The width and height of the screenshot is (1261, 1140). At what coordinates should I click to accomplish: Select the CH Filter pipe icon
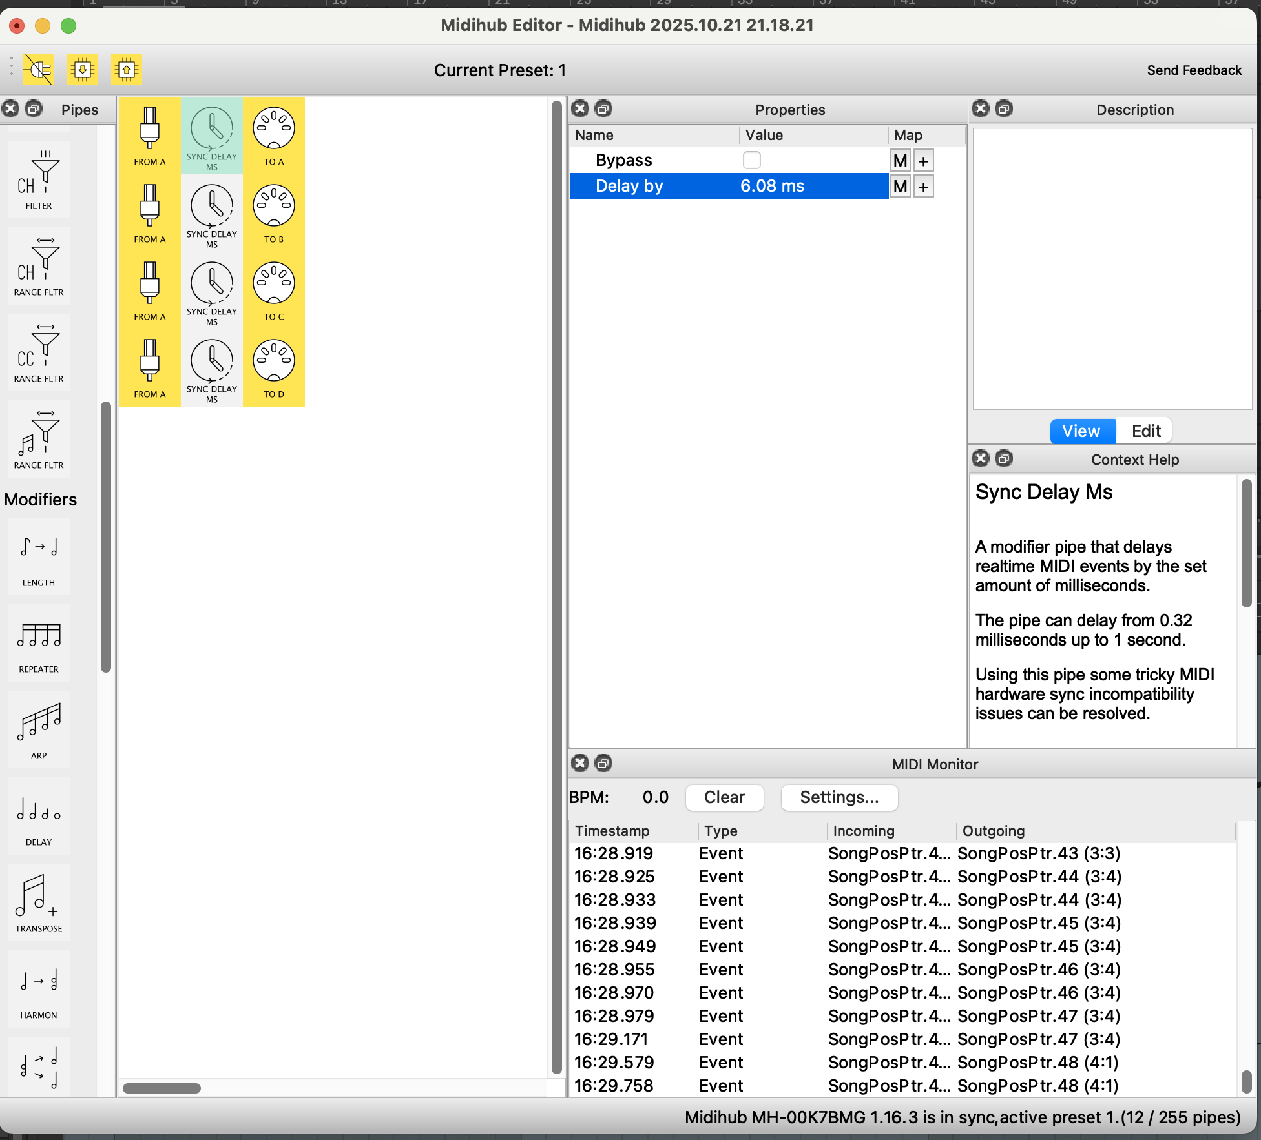(x=39, y=179)
